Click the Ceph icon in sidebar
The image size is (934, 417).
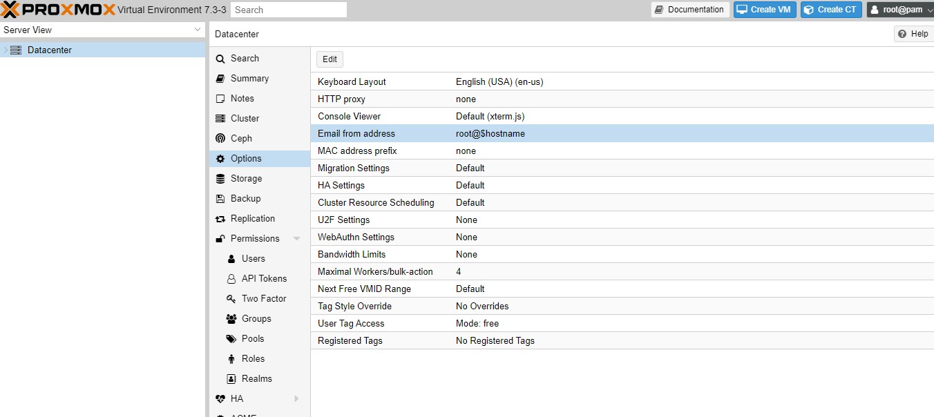pos(220,139)
